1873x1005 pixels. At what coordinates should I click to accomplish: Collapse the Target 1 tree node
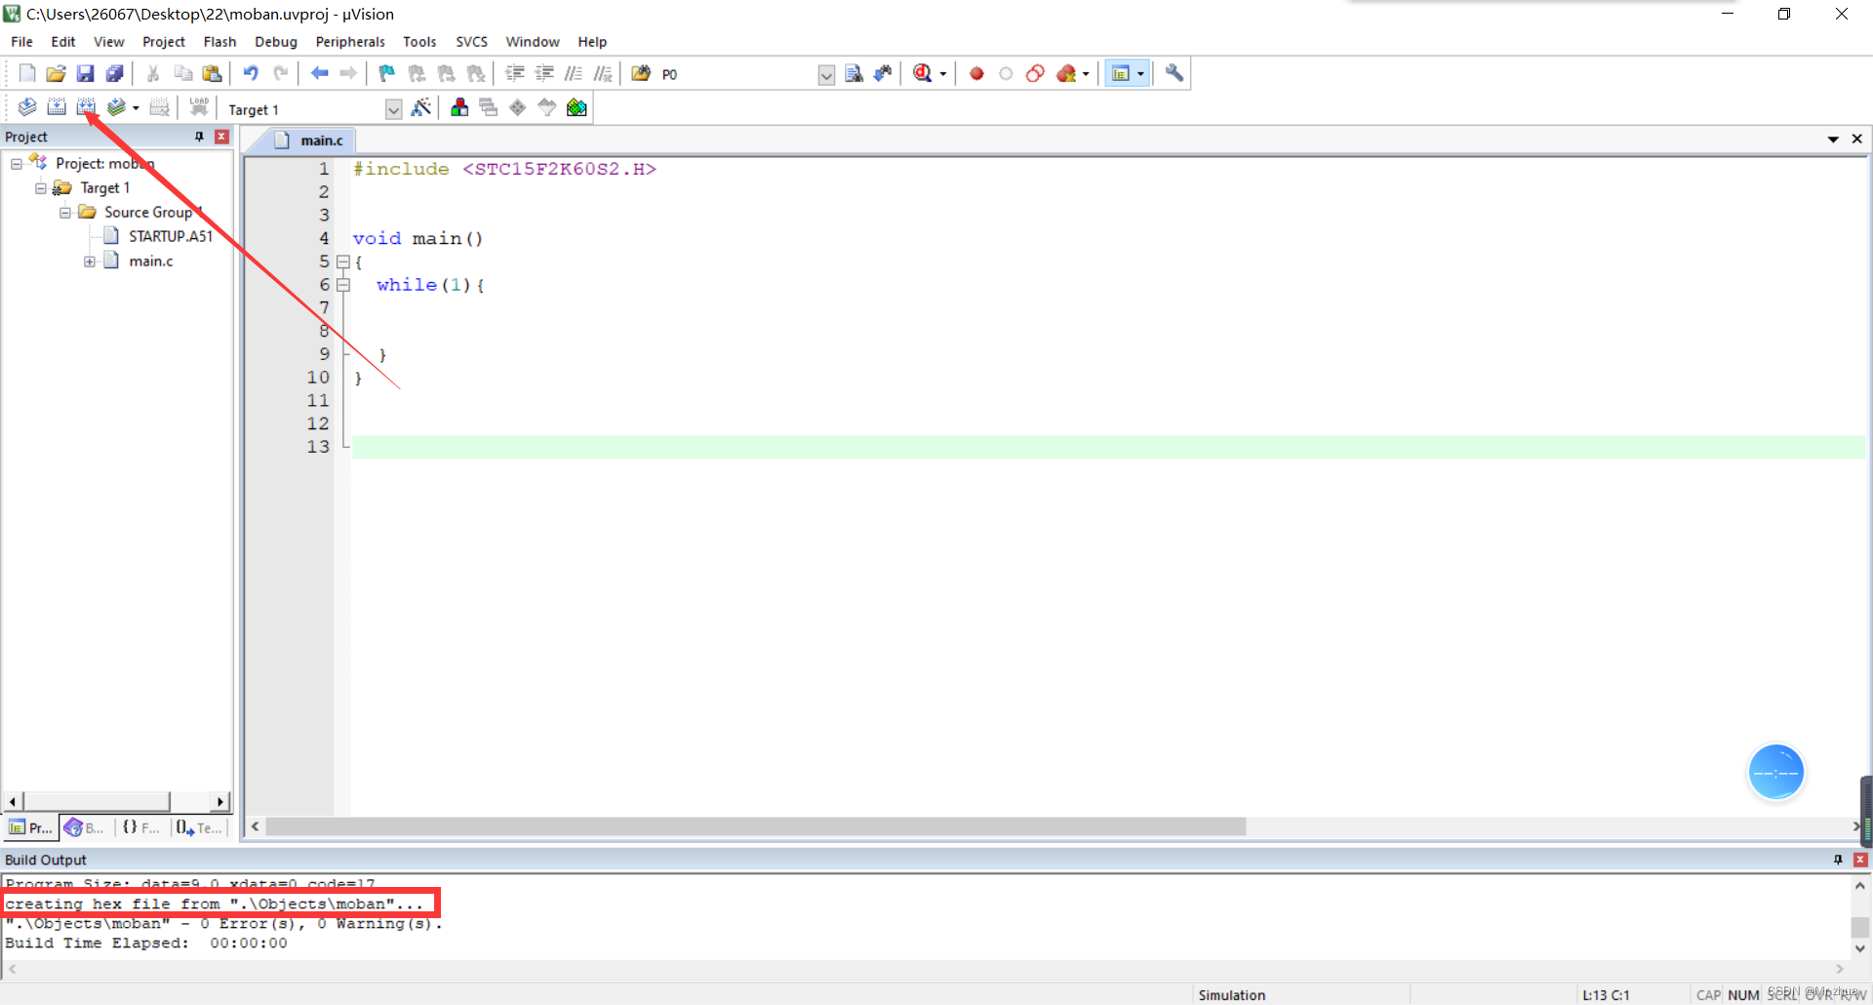tap(41, 188)
